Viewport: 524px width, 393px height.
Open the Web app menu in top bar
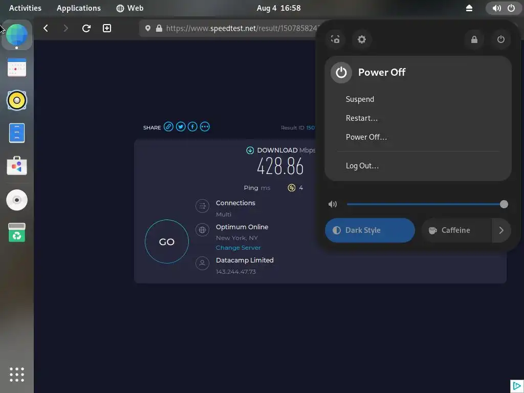(x=130, y=8)
